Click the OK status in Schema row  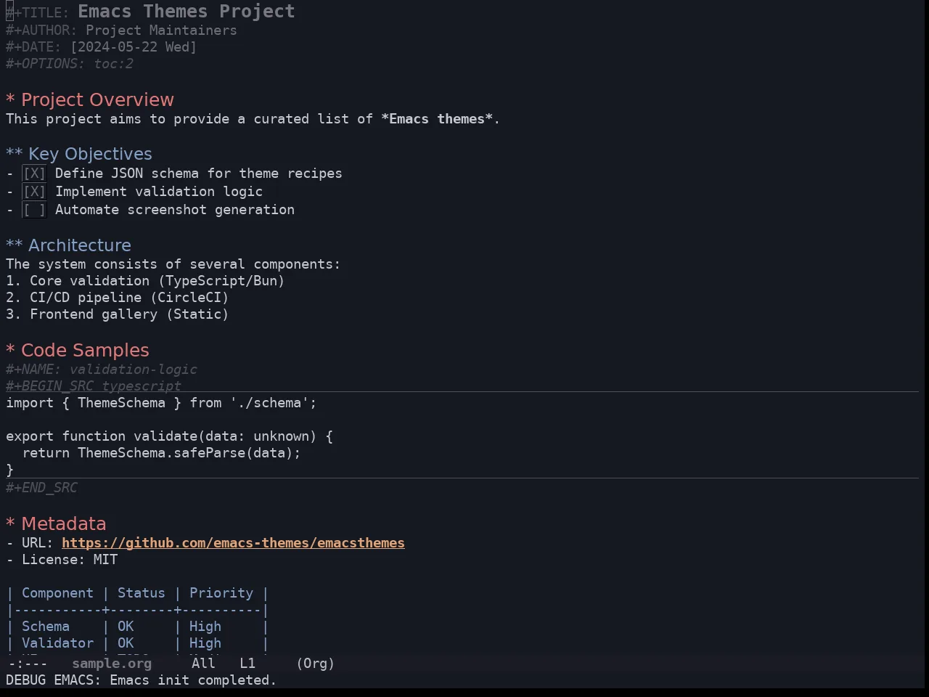126,627
